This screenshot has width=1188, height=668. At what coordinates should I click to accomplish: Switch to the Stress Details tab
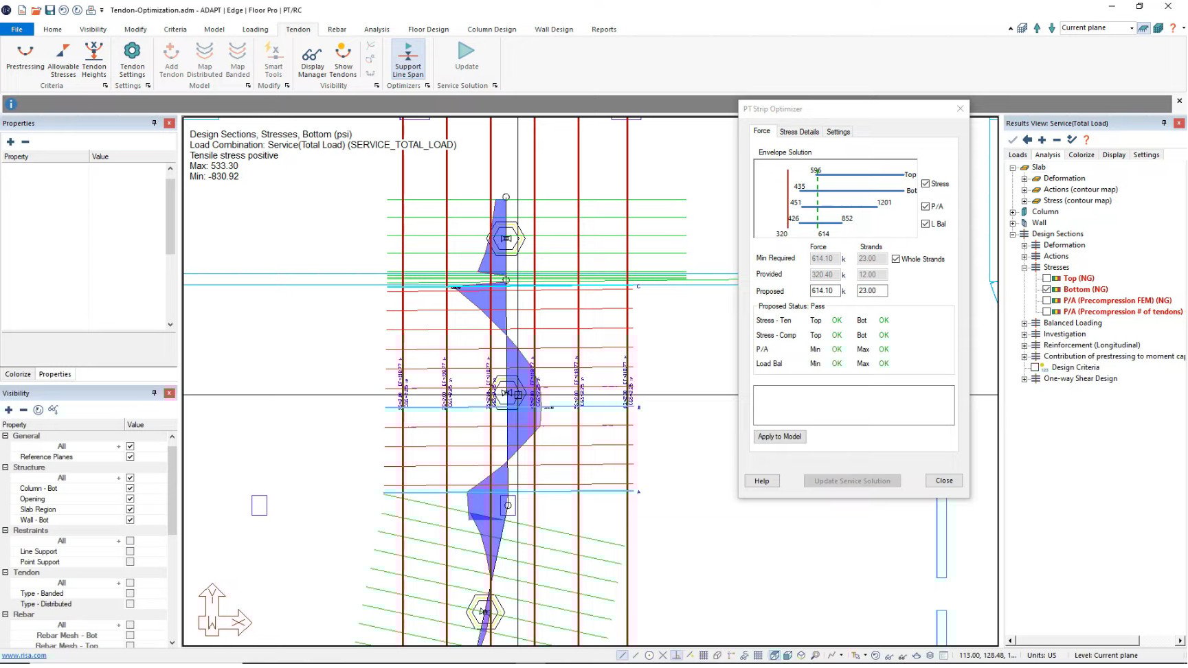[x=799, y=131]
